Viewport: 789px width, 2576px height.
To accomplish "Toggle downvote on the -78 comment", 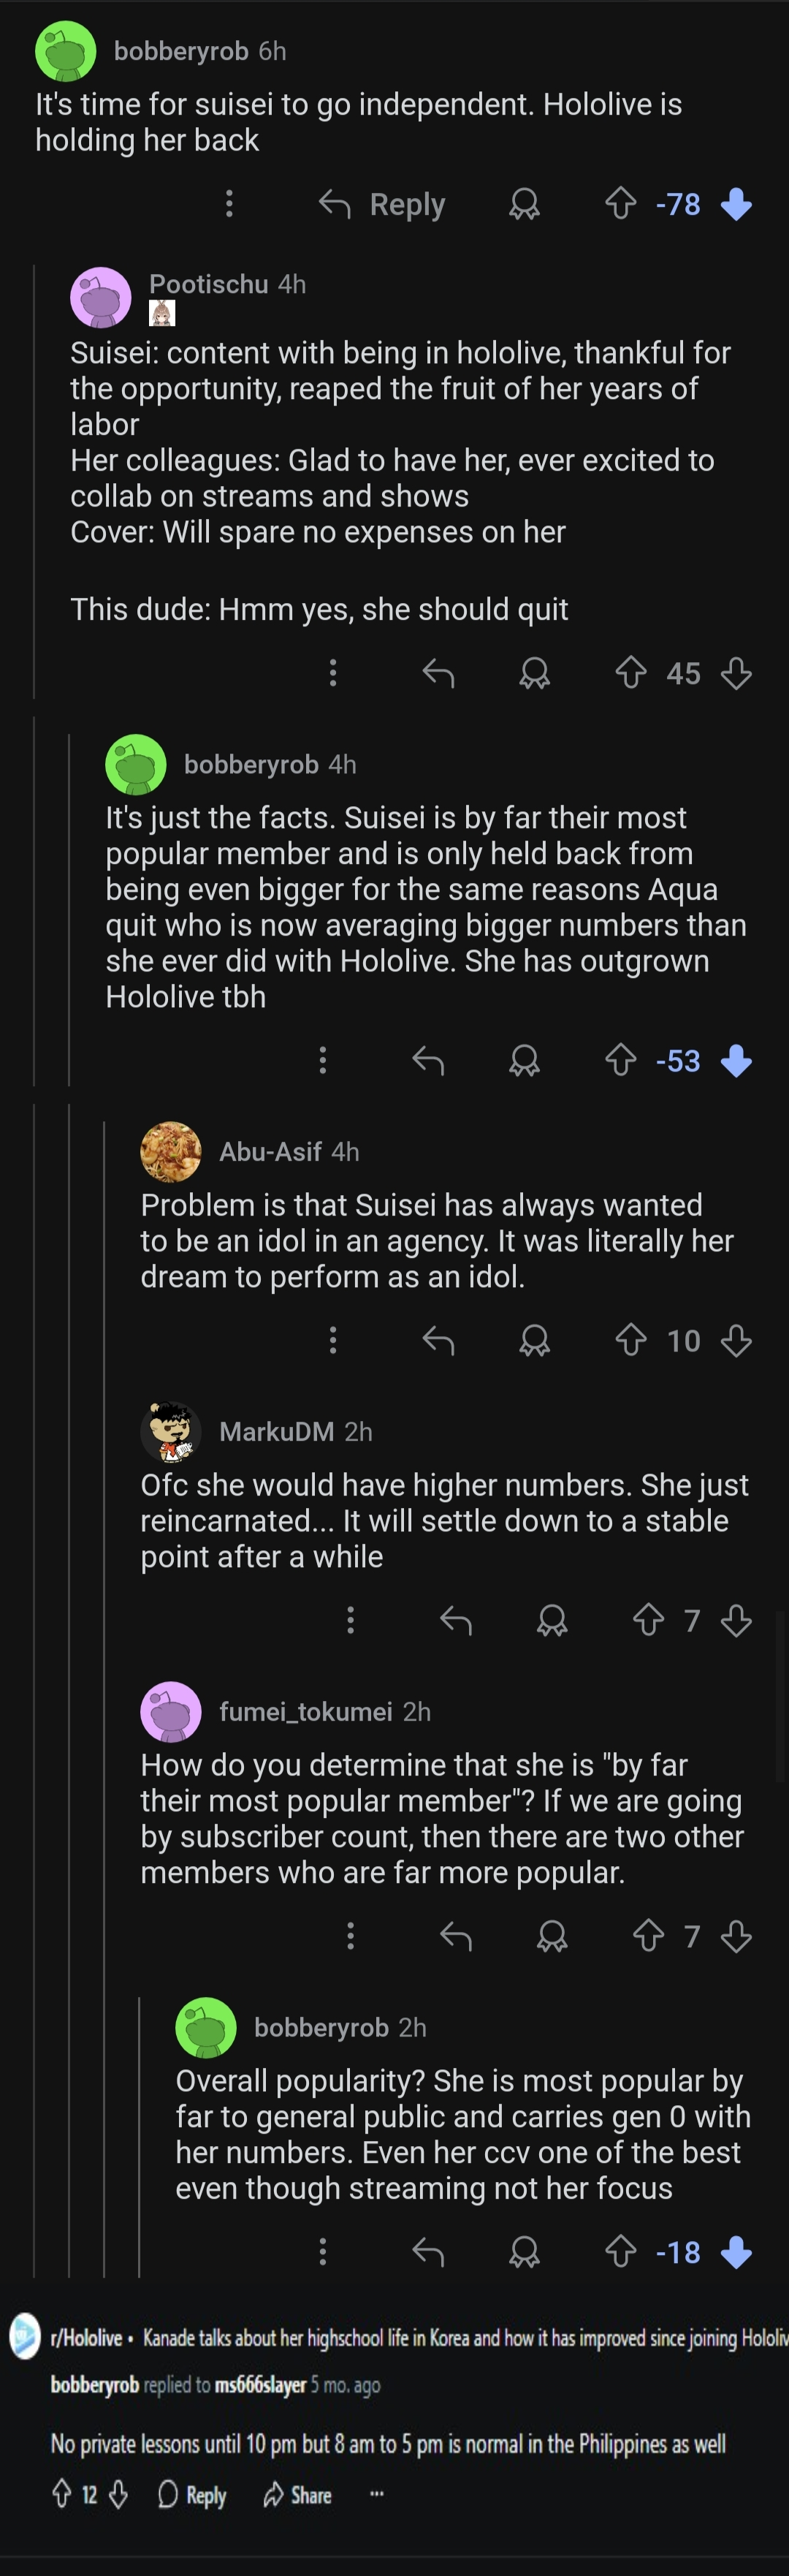I will (736, 204).
